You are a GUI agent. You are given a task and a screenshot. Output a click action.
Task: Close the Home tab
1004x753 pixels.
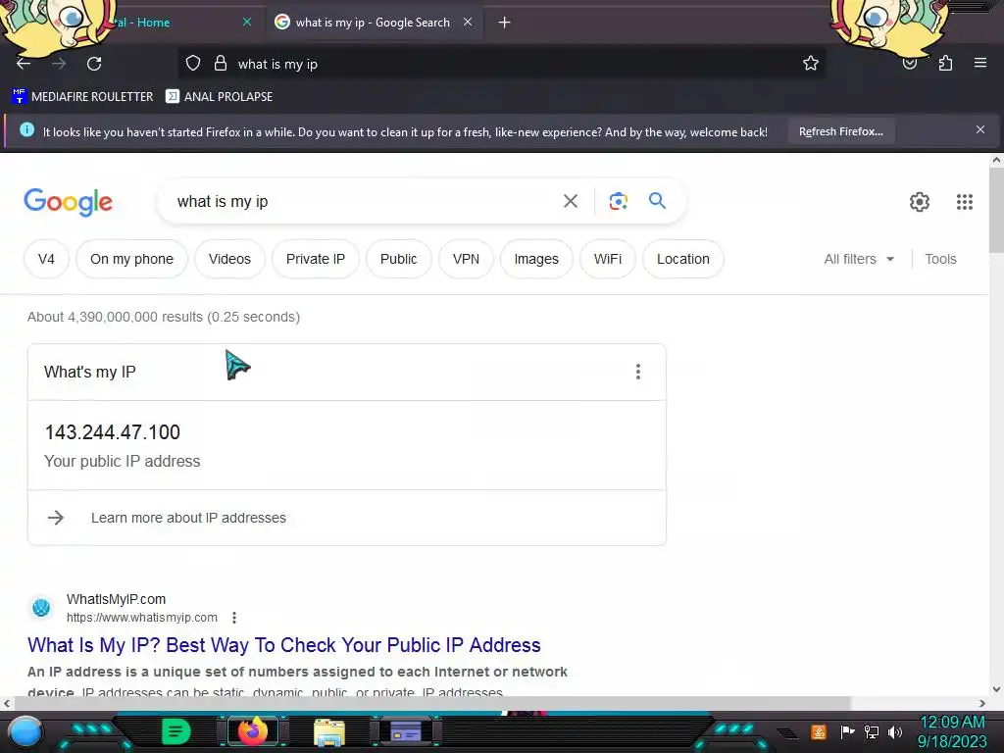point(247,22)
